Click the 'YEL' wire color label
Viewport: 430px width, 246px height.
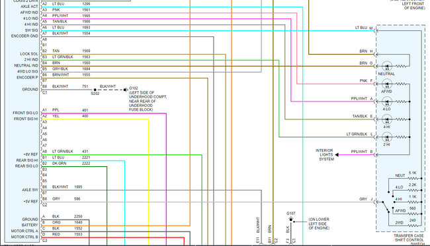56,116
